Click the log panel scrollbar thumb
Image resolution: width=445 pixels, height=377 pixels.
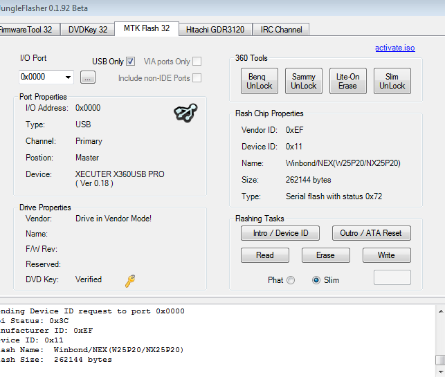pos(440,360)
